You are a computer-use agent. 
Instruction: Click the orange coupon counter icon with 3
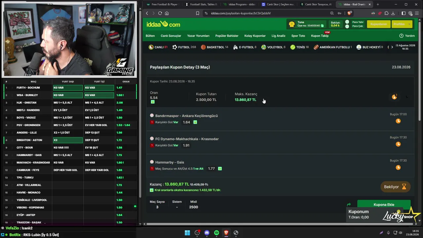pyautogui.click(x=394, y=97)
